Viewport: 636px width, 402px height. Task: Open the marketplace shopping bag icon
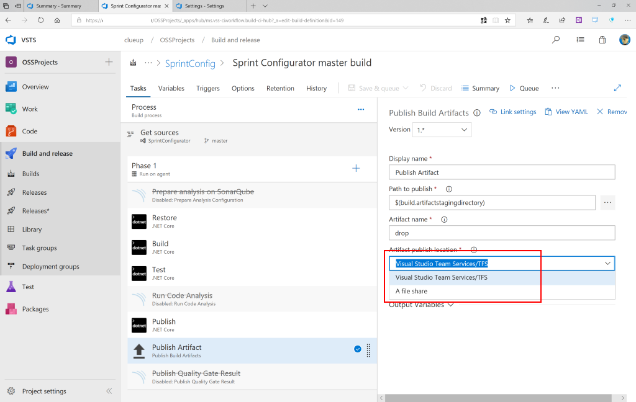pos(602,40)
